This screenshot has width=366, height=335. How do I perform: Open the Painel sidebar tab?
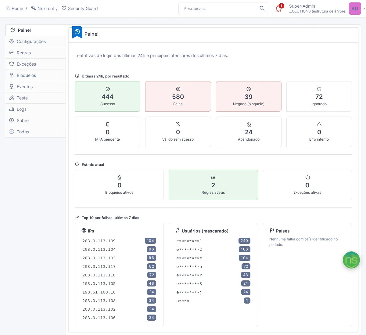coord(36,30)
